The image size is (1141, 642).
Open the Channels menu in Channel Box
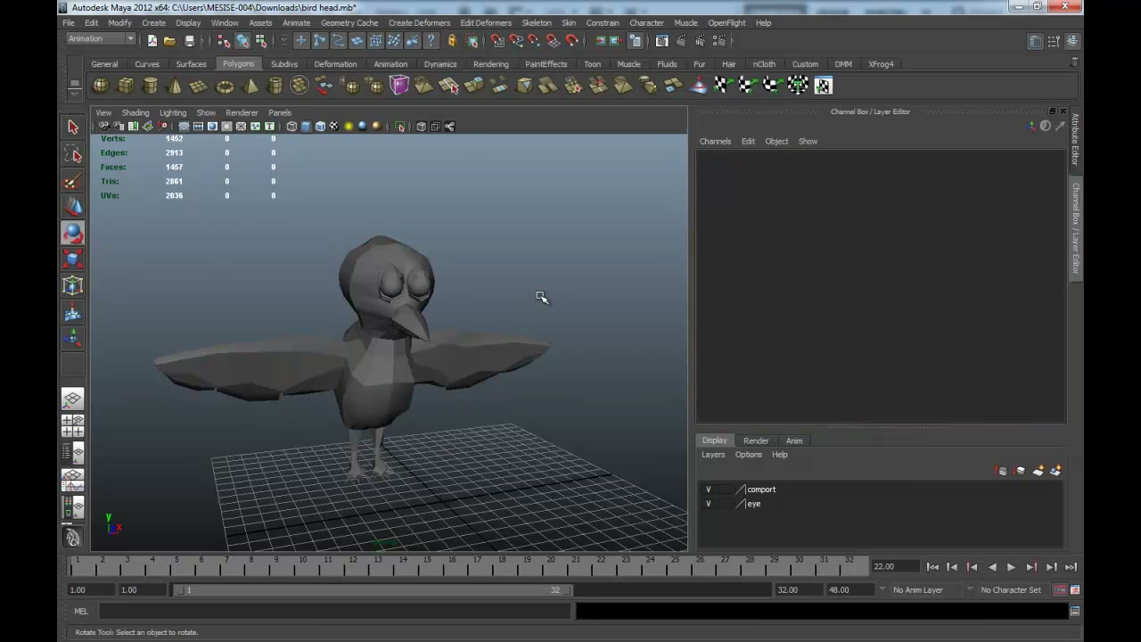point(715,142)
